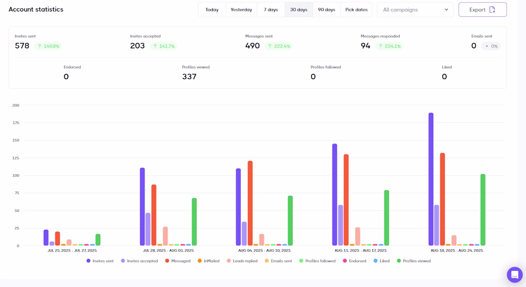Choose the 7 days range
Viewport: 526px width, 287px height.
(271, 10)
